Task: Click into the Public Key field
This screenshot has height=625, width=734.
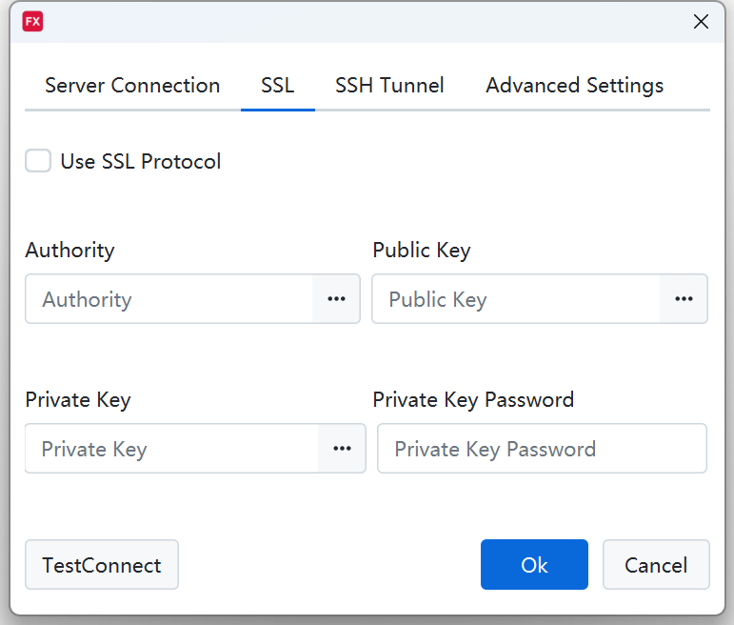Action: [x=516, y=299]
